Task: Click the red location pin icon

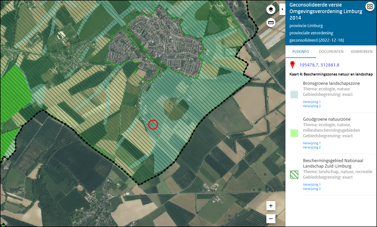Action: coord(292,64)
